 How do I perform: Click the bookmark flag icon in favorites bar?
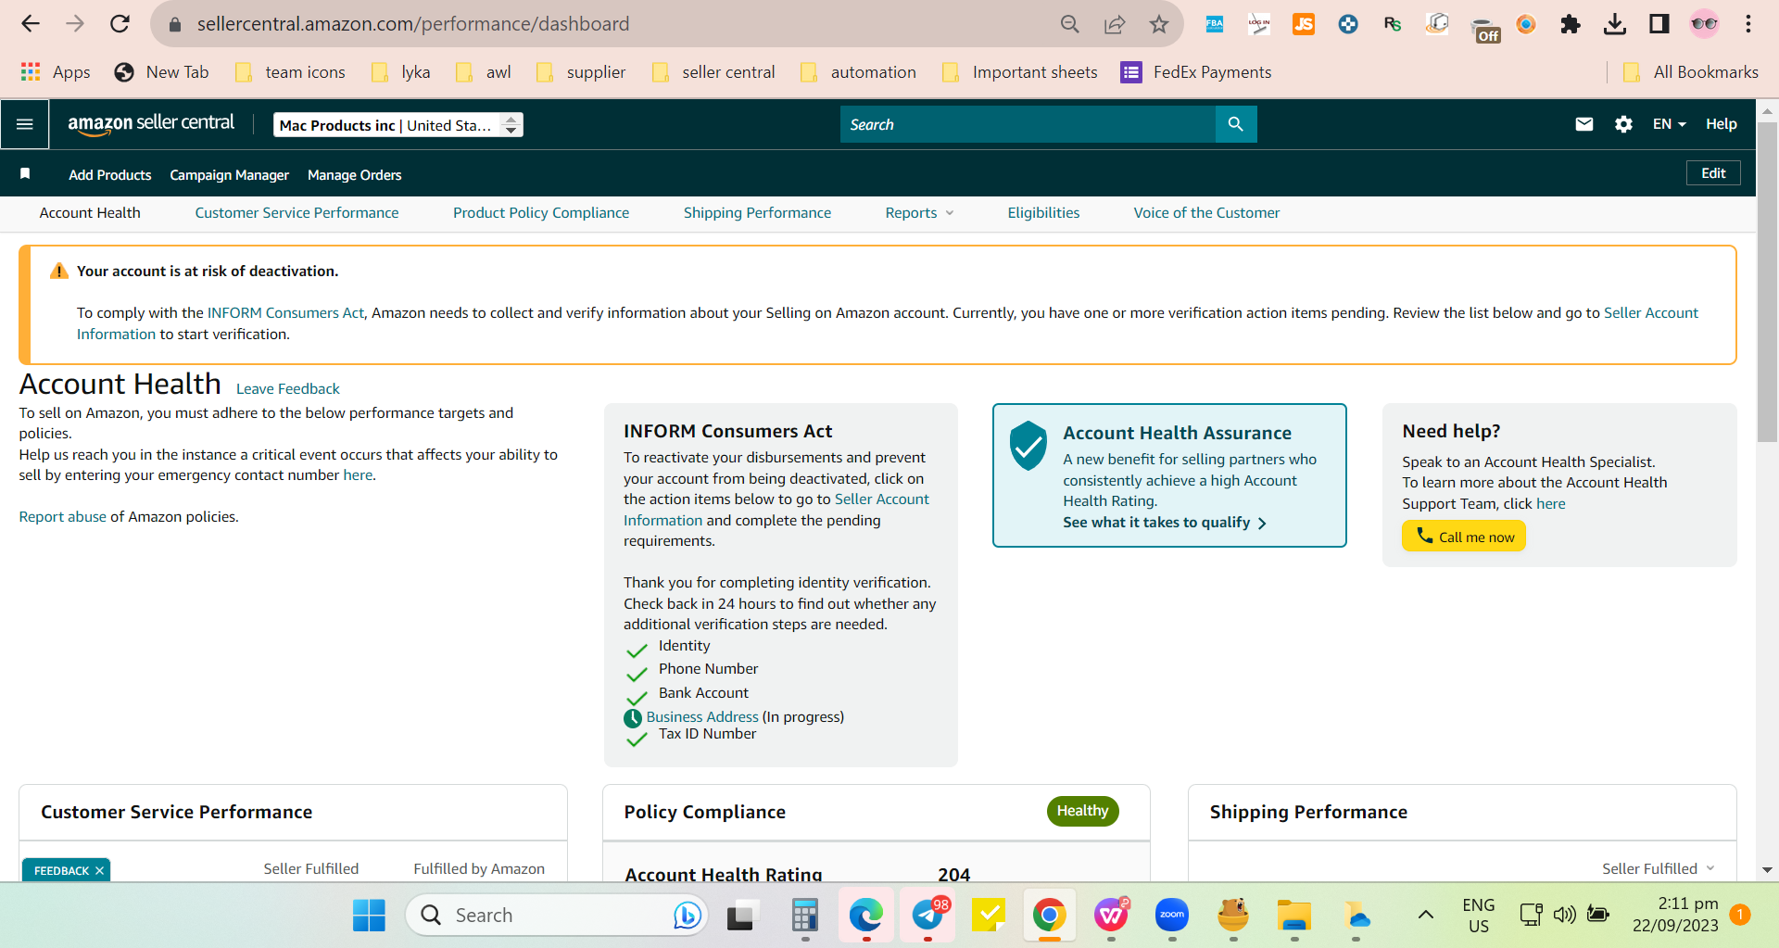[25, 174]
